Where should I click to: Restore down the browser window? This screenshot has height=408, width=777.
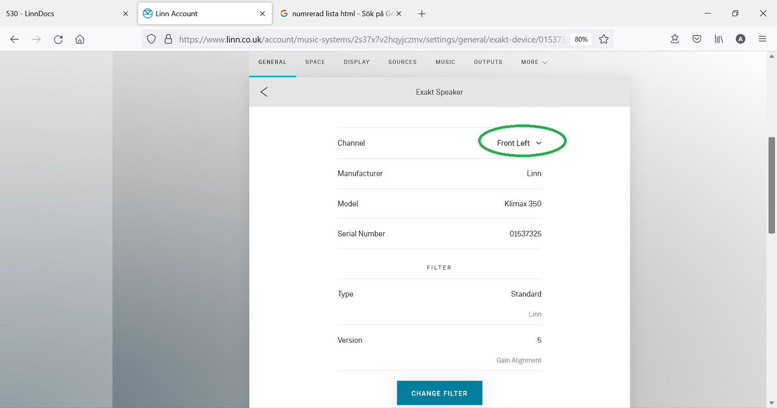pos(735,14)
